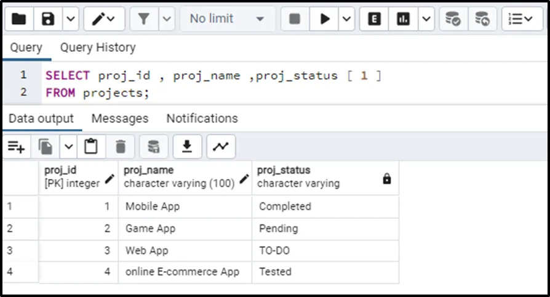
Task: Download results with the download icon
Action: (187, 146)
